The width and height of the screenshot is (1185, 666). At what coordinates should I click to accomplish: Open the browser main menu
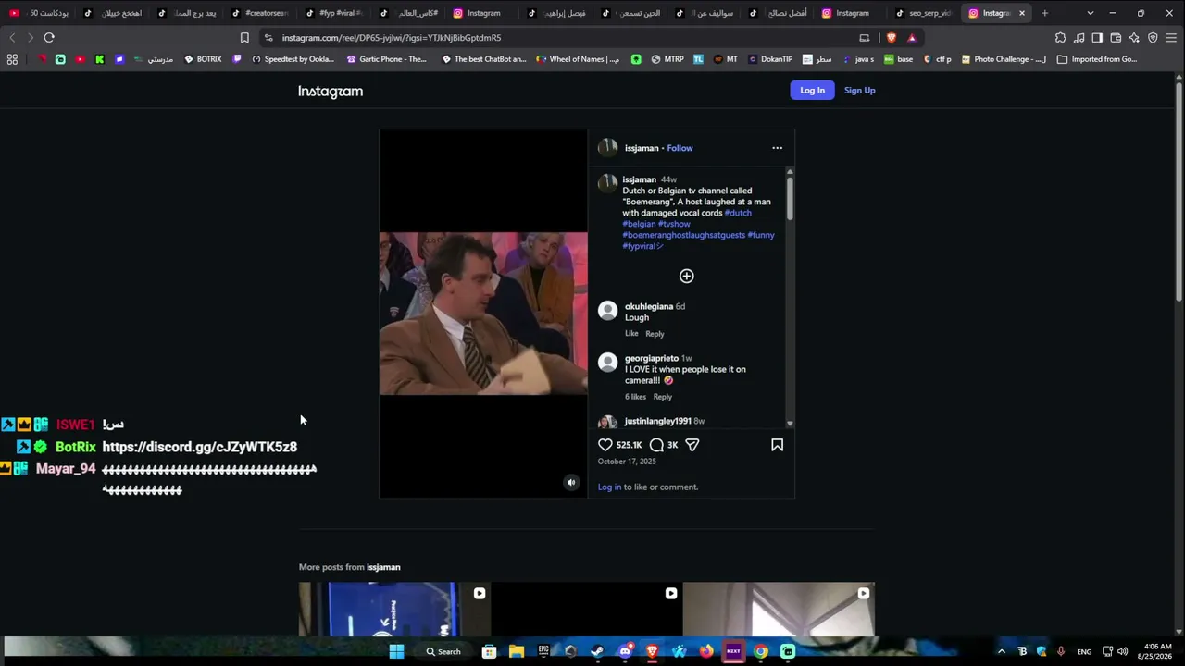point(1171,38)
